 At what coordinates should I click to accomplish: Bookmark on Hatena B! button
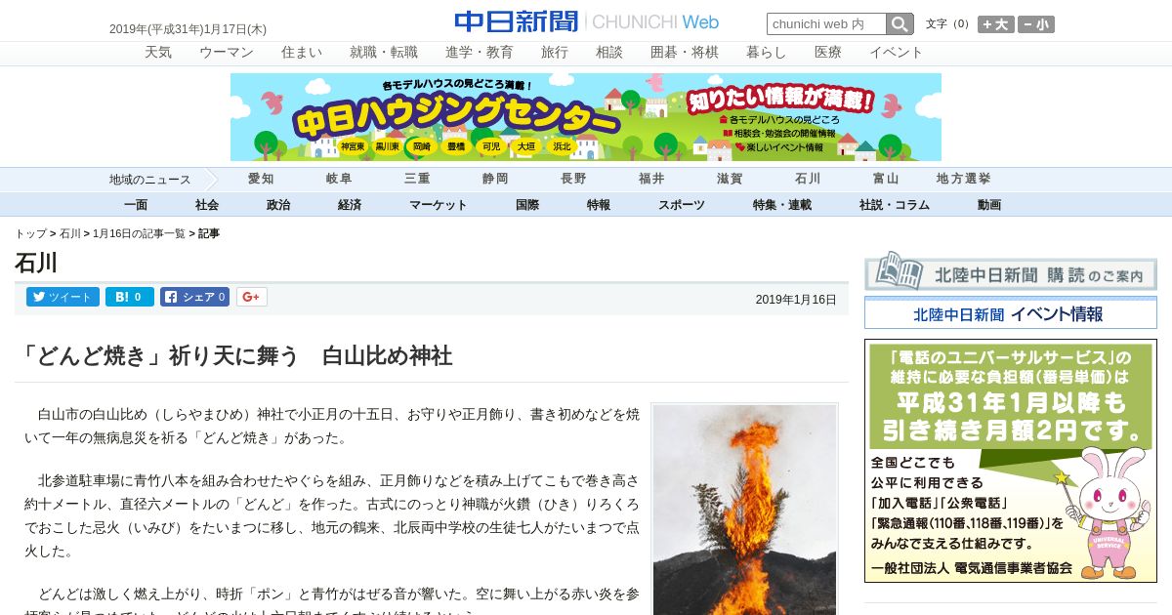click(130, 297)
